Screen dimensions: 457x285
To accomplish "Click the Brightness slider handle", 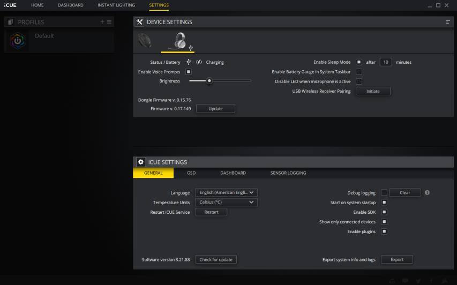I will coord(209,81).
